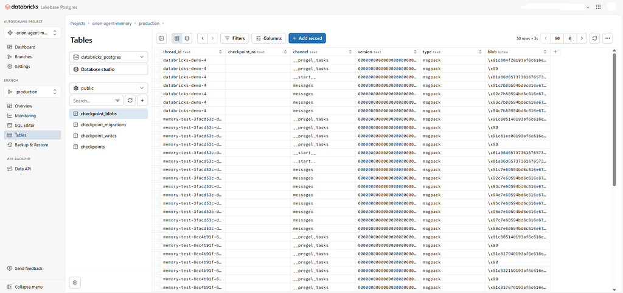Add a new column with plus icon
623x293 pixels.
[x=555, y=52]
